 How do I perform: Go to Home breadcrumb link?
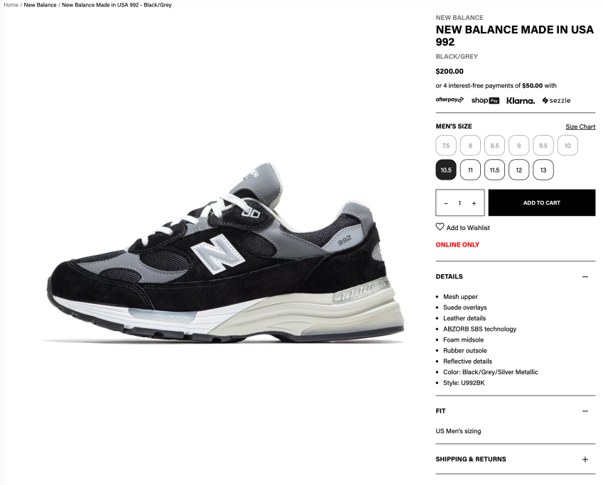[11, 5]
